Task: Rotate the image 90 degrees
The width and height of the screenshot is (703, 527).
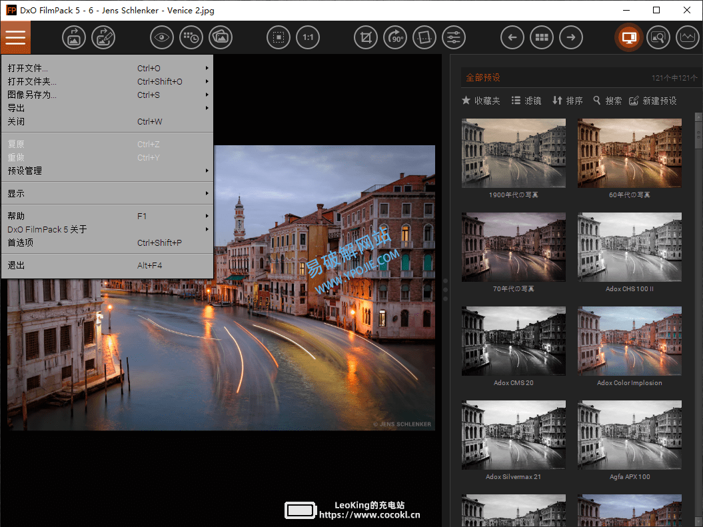Action: click(x=395, y=37)
